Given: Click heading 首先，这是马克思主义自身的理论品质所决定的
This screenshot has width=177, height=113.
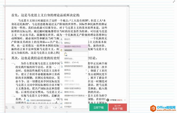Looking at the screenshot, I should pos(46,15).
